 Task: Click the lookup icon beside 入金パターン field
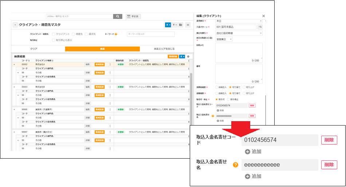(260, 27)
